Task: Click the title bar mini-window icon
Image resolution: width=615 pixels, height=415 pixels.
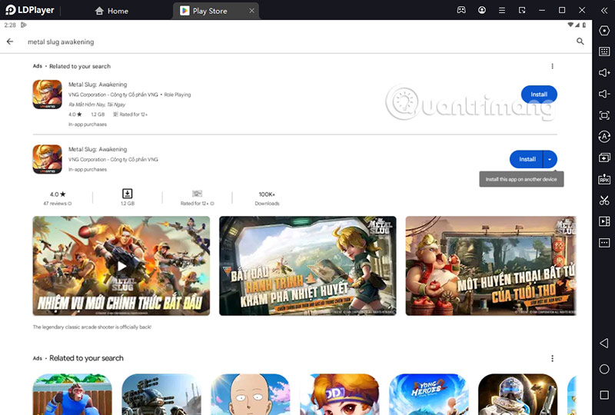Action: [x=522, y=11]
